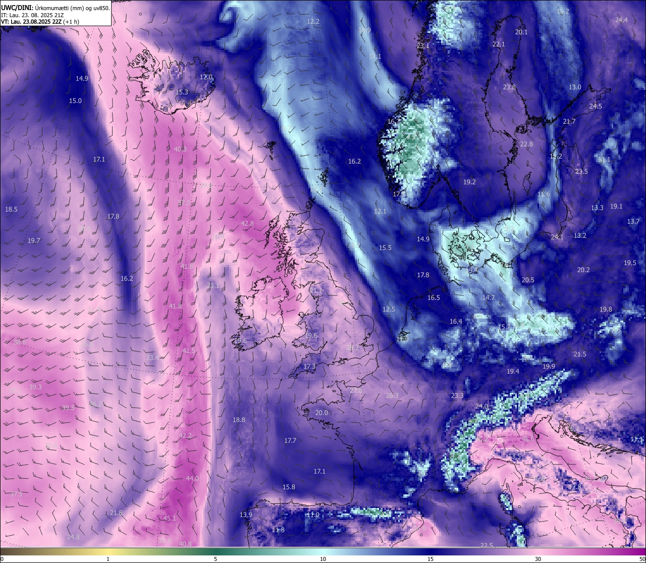Select the 42.8 value label
646x563 pixels.
tap(247, 223)
